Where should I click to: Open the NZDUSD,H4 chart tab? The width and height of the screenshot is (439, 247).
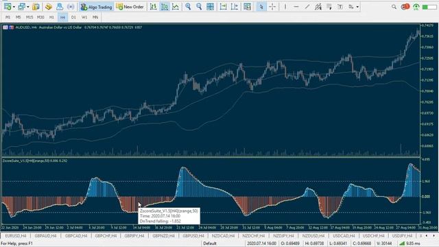313,236
